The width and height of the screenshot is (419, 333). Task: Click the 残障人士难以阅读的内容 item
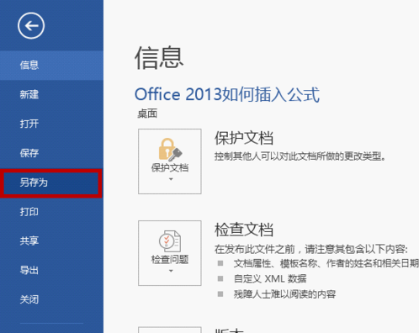coord(284,294)
